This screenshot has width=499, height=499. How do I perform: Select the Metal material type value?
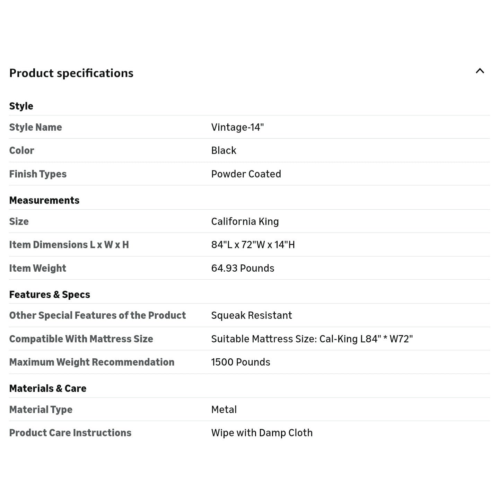point(224,410)
